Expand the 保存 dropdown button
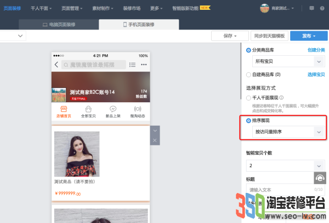 (x=230, y=36)
